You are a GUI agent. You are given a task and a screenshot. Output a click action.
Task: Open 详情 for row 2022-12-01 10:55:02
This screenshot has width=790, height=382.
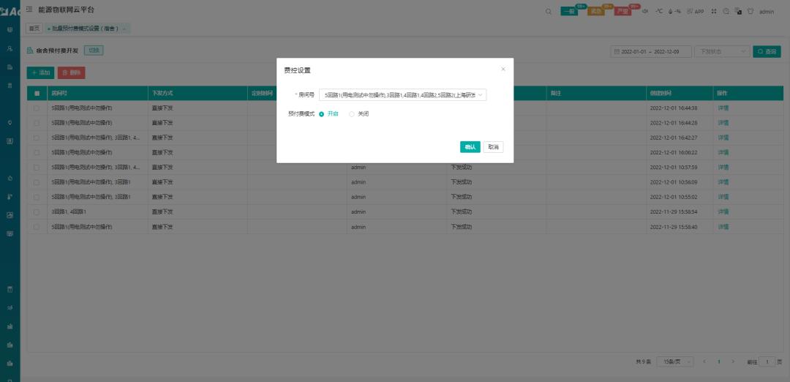coord(723,197)
